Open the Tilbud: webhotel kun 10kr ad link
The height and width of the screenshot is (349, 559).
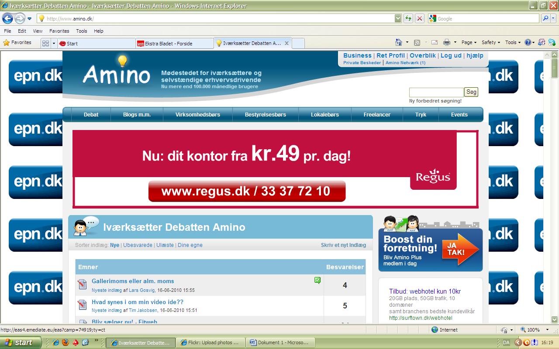click(425, 291)
